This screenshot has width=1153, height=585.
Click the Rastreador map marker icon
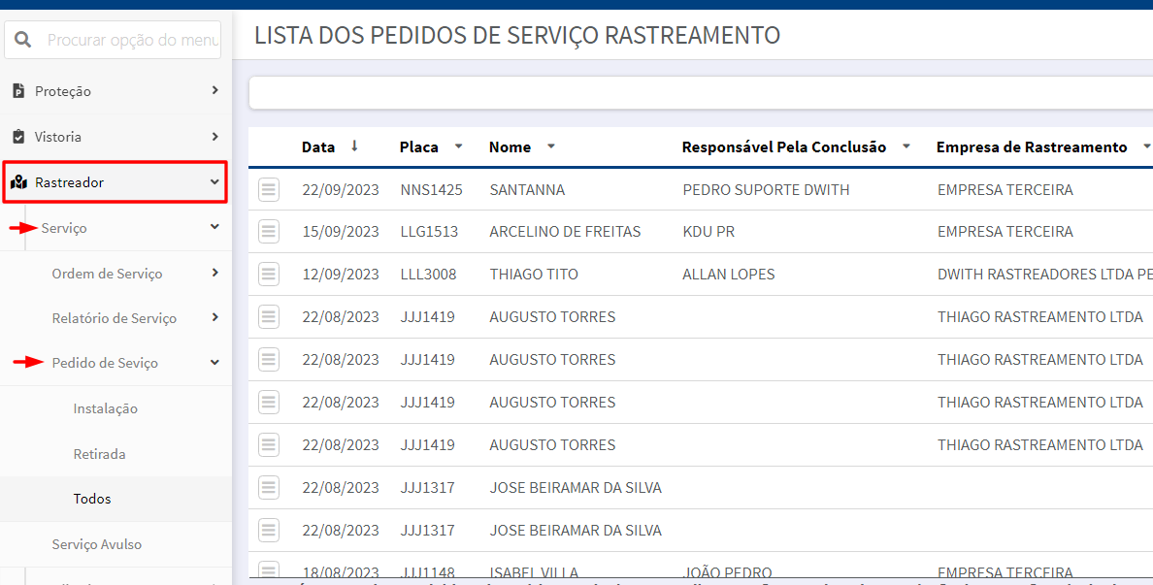coord(19,182)
